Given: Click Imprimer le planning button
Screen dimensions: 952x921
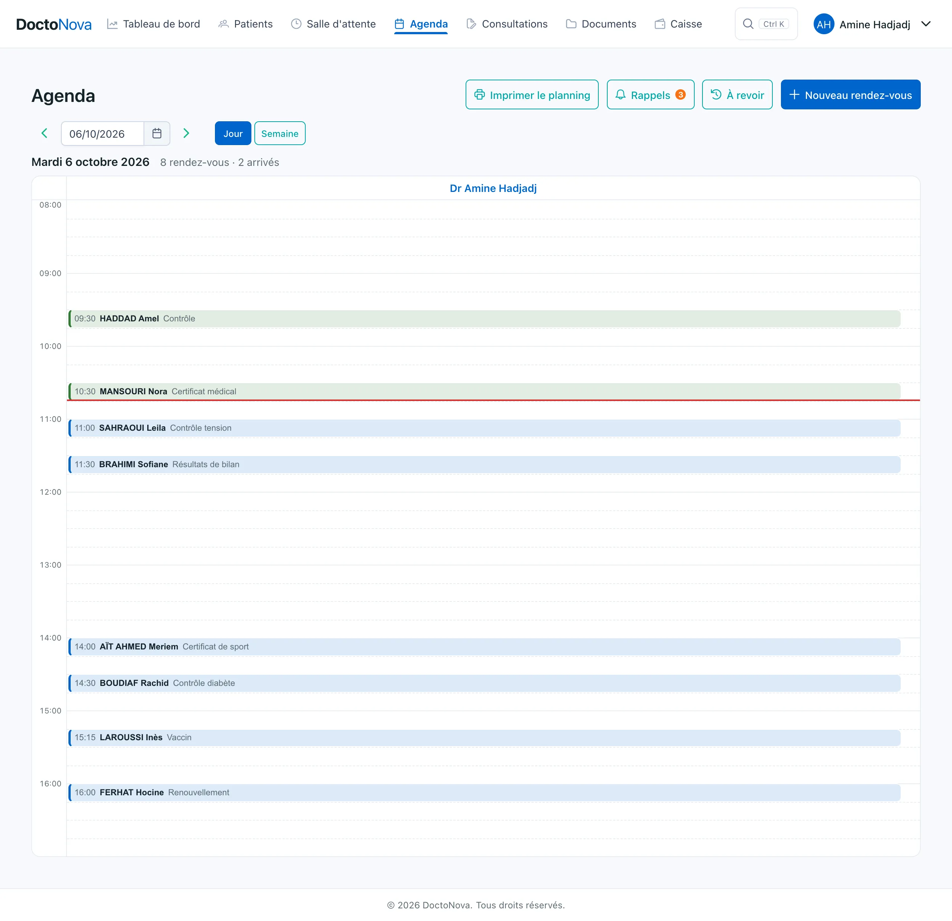Looking at the screenshot, I should pos(532,95).
